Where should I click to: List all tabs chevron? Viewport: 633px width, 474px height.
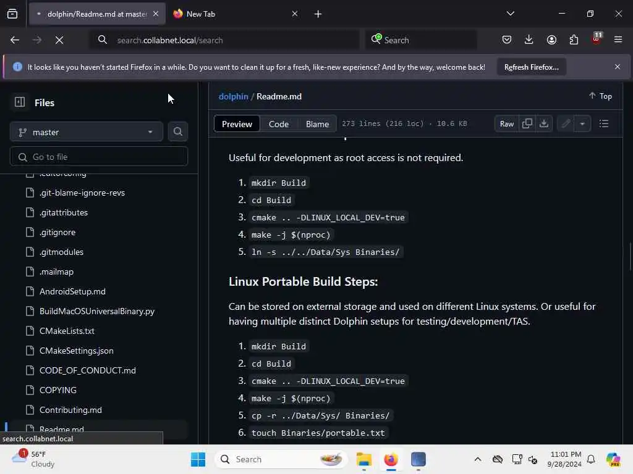click(x=510, y=14)
